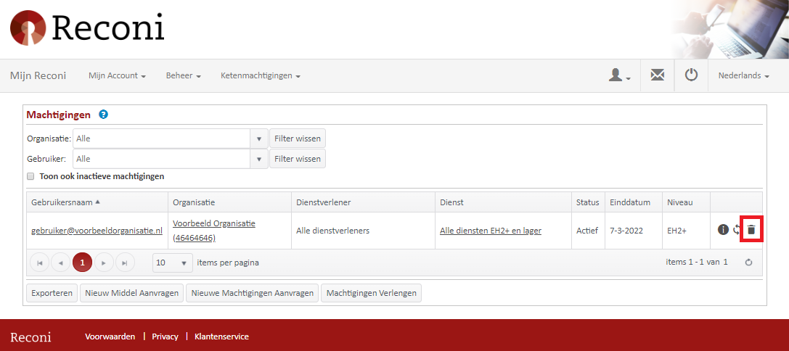789x351 pixels.
Task: Open the Gebruiker filter dropdown
Action: [x=258, y=158]
